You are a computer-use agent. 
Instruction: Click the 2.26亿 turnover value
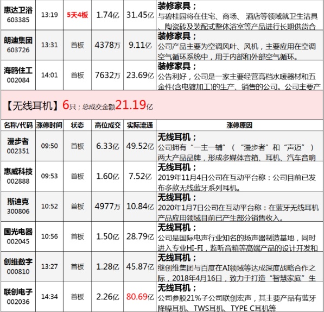[107, 297]
